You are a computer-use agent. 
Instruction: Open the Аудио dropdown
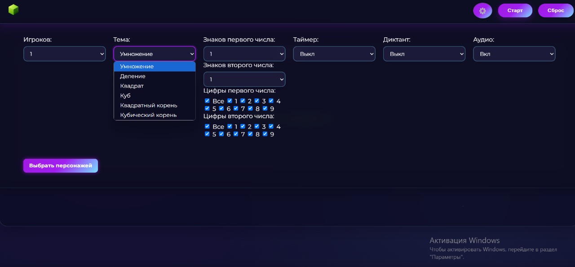click(514, 54)
